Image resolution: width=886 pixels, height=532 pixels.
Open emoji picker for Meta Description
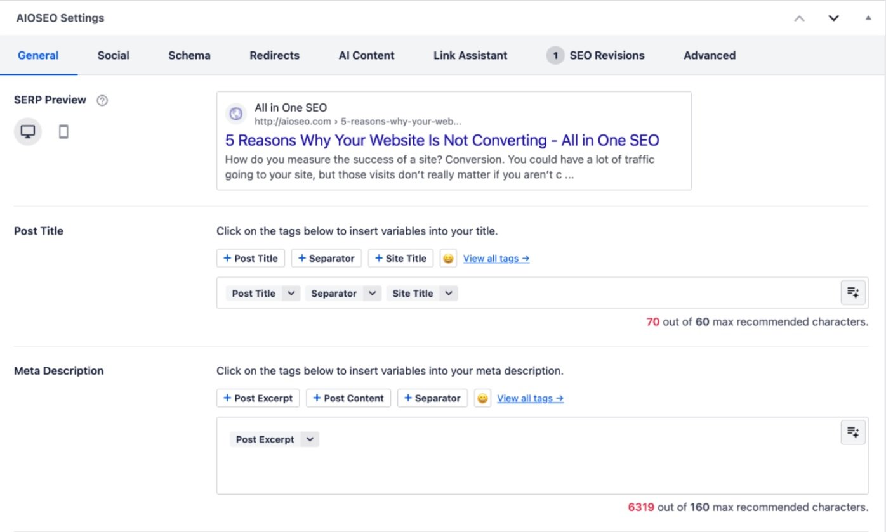pyautogui.click(x=482, y=398)
